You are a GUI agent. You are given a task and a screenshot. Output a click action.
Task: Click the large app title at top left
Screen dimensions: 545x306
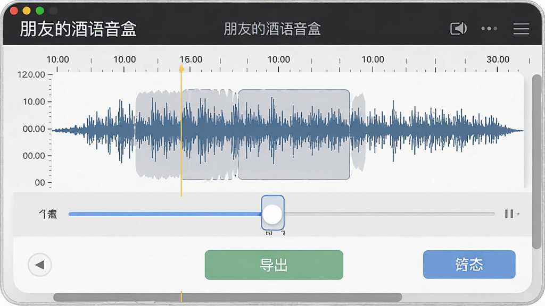pyautogui.click(x=78, y=29)
